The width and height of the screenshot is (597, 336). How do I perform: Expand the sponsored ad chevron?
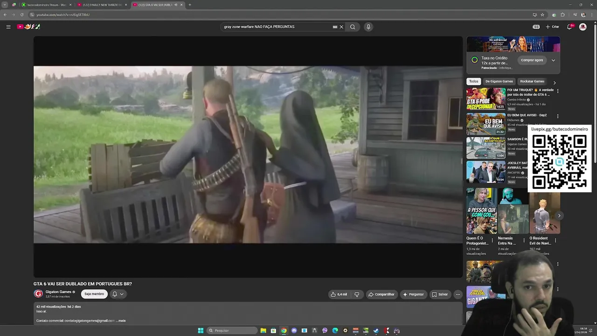tap(553, 60)
